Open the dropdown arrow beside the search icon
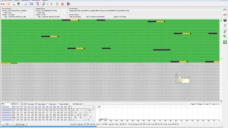The width and height of the screenshot is (228, 128). [x=47, y=4]
